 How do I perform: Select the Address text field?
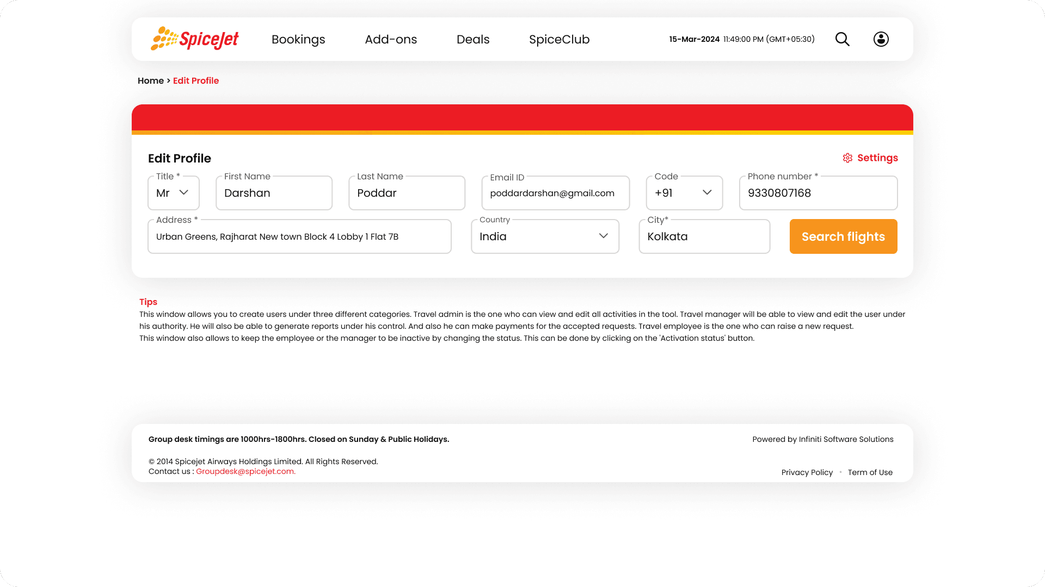(299, 237)
